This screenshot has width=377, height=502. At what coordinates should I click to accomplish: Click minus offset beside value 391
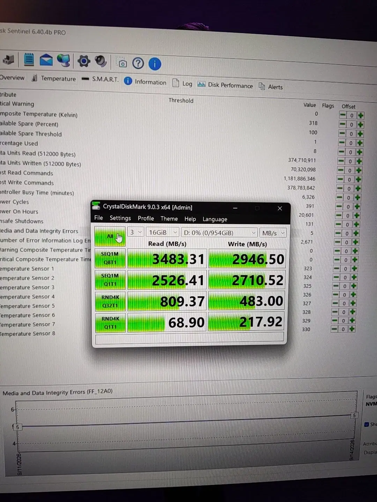tap(339, 206)
